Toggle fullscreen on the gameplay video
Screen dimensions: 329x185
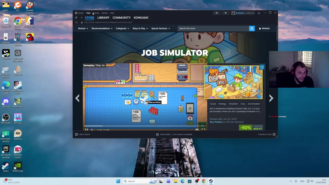click(x=203, y=129)
